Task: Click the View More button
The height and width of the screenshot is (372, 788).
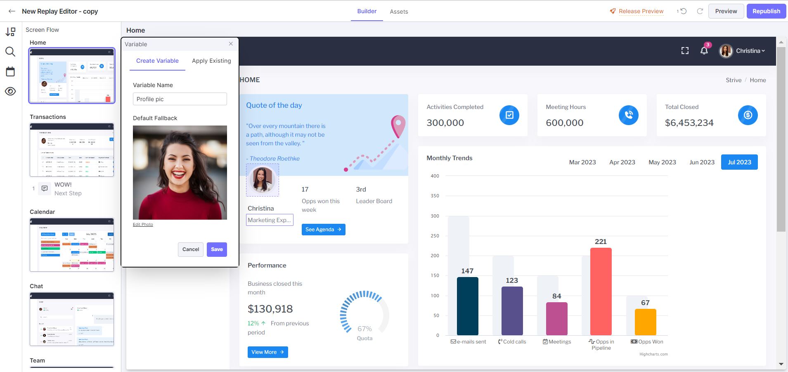Action: (267, 352)
